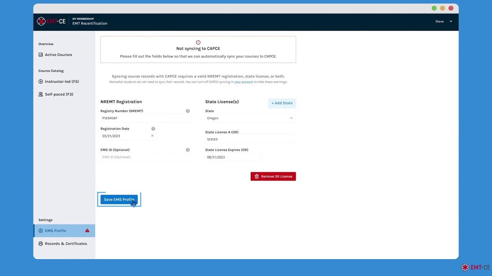Click the Registration Date help icon
The image size is (492, 276).
point(153,128)
